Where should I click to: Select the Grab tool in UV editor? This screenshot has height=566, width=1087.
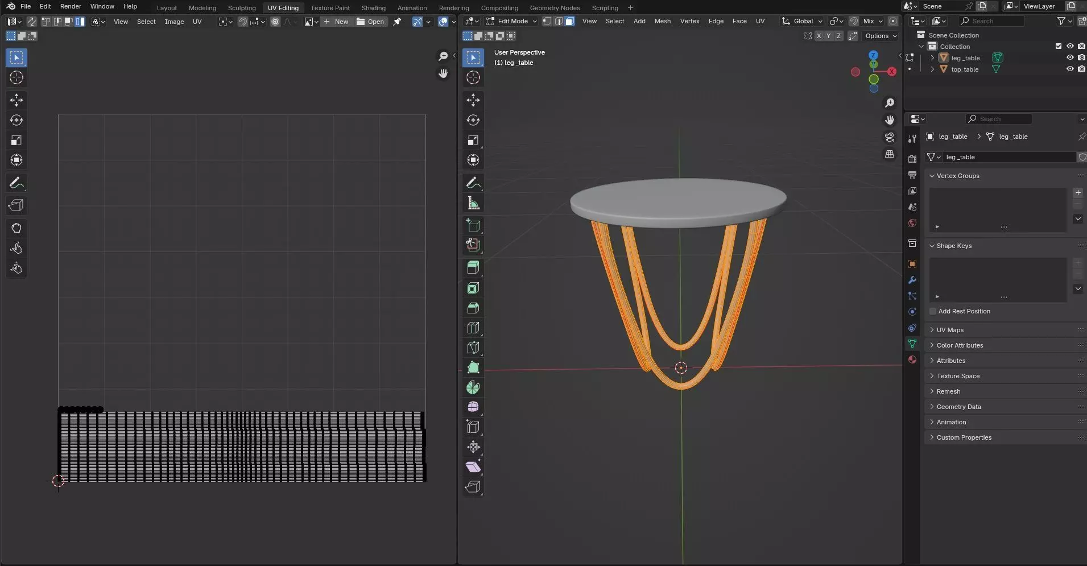[x=16, y=228]
